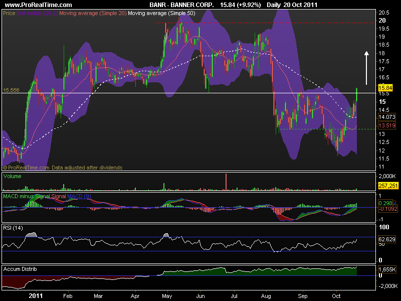This screenshot has width=401, height=301.
Task: Select the Boll middle (20 2) legend
Action: click(x=37, y=13)
